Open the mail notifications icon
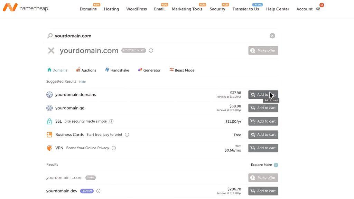This screenshot has height=199, width=354. pos(318,9)
